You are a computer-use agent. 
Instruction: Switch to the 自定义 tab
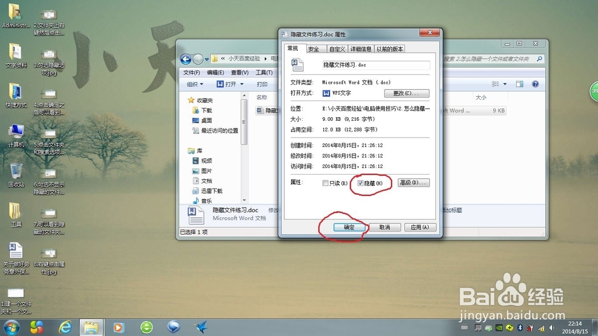tap(337, 49)
